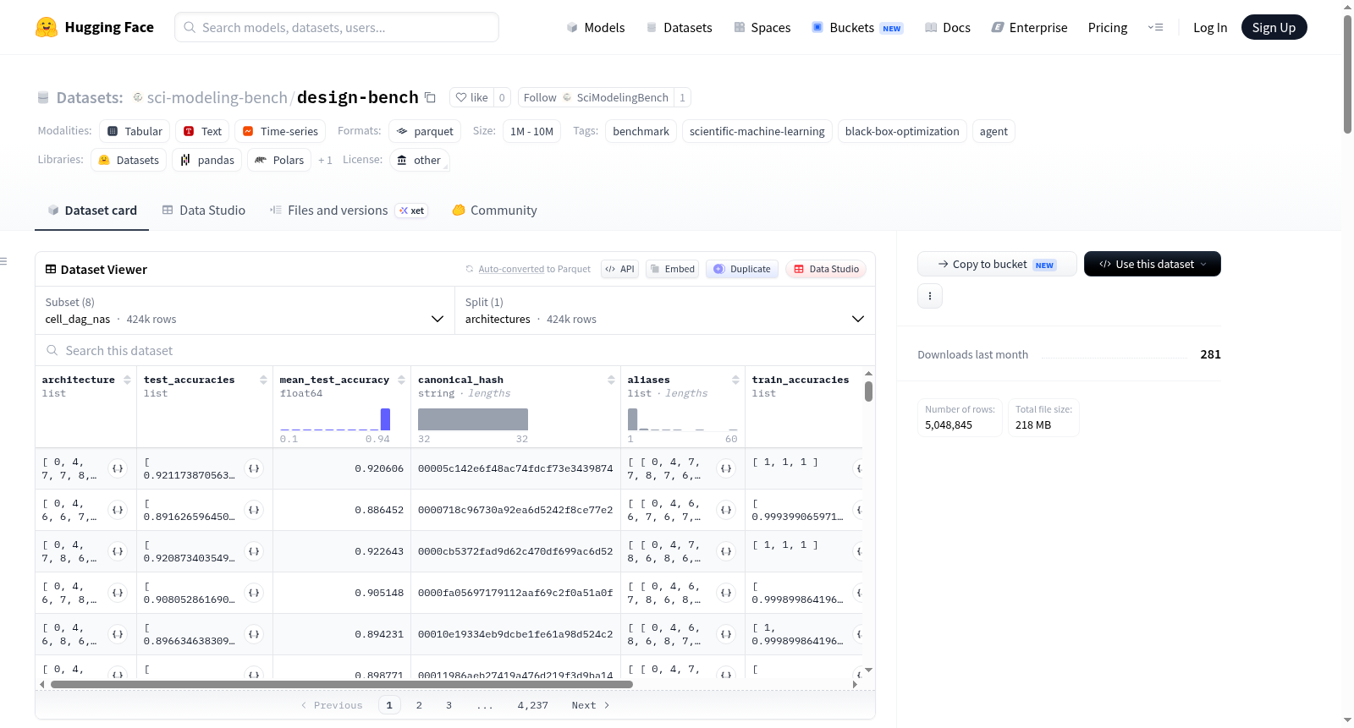Viewport: 1354px width, 728px height.
Task: Filter by the benchmark tag
Action: [x=641, y=131]
